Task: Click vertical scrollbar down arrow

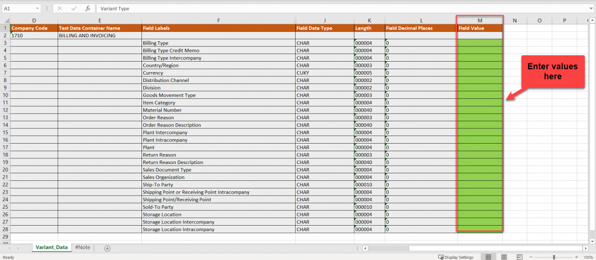Action: [x=592, y=241]
